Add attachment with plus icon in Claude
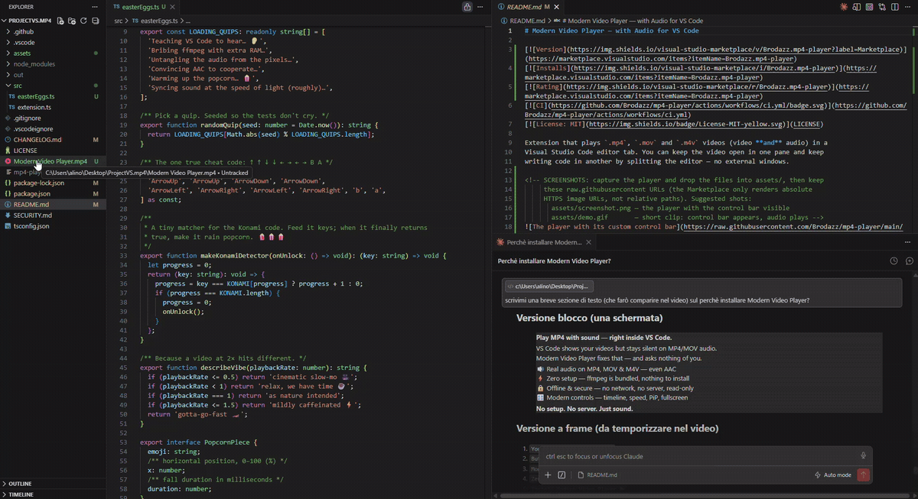 point(548,475)
